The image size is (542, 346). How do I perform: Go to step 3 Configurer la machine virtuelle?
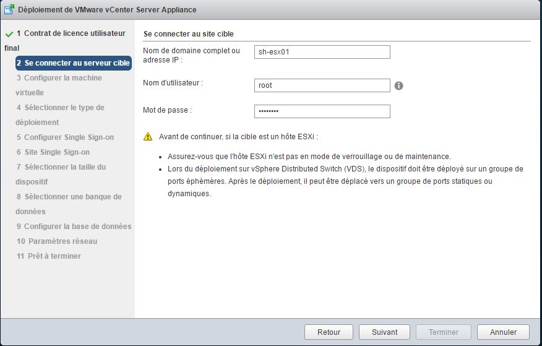[x=59, y=85]
